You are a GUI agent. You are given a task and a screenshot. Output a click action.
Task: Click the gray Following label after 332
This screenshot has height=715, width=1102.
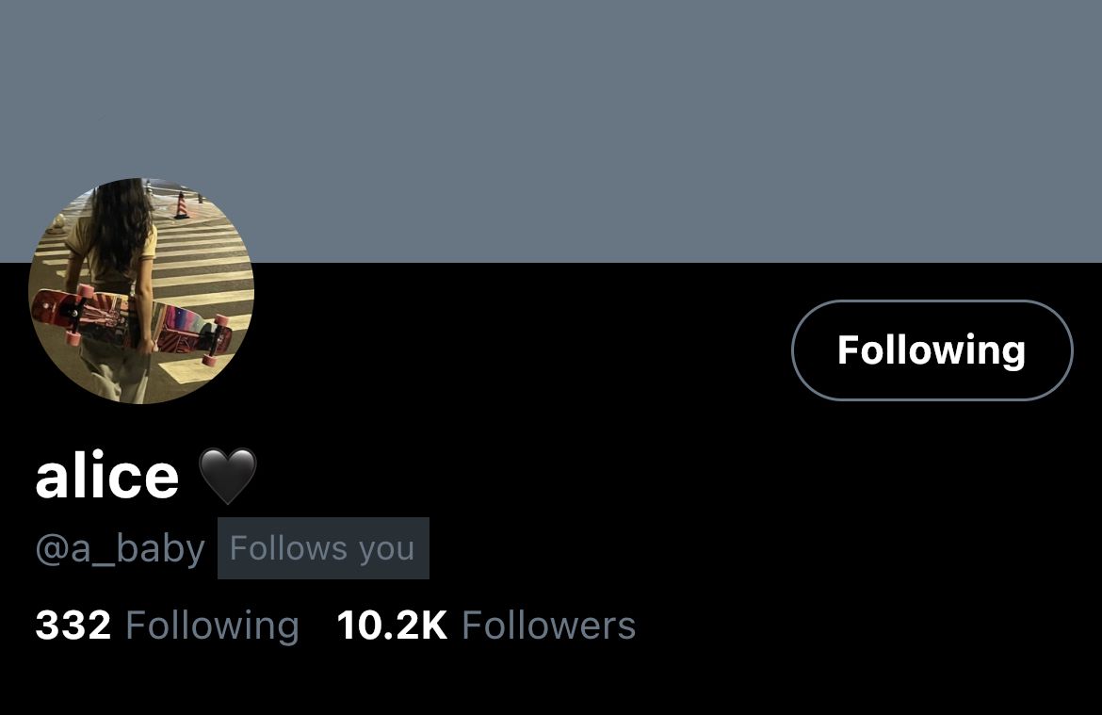point(212,626)
